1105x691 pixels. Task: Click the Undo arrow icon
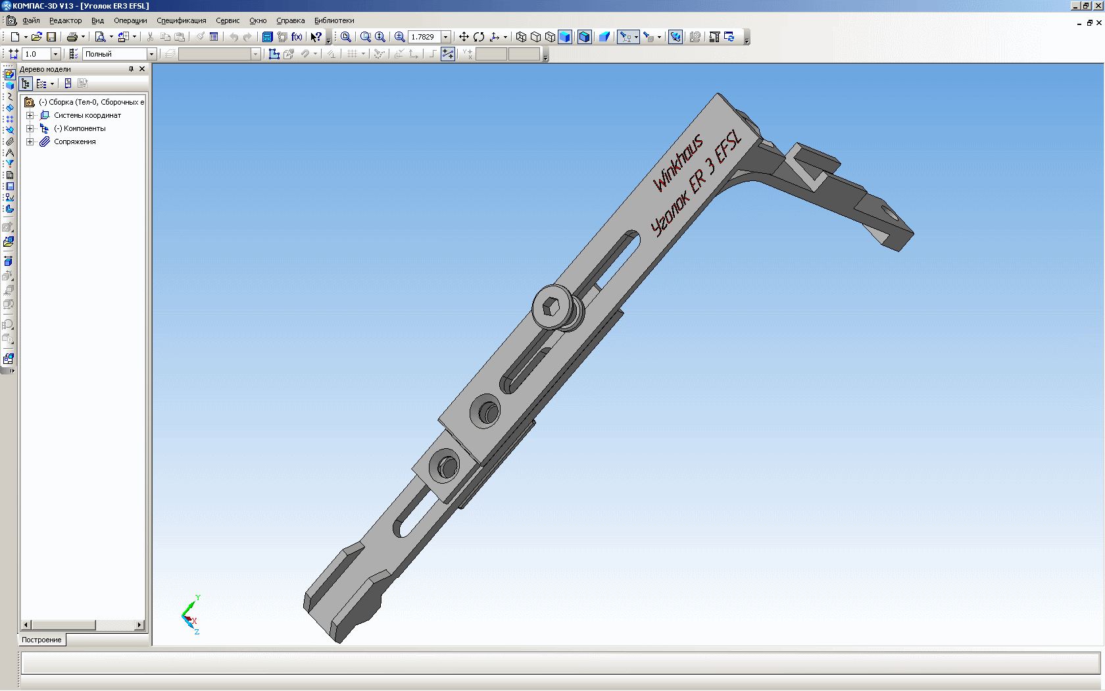coord(233,37)
